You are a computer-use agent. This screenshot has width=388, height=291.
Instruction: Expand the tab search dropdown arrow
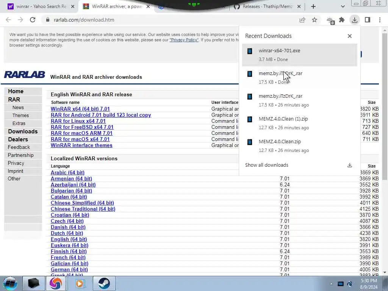[343, 6]
